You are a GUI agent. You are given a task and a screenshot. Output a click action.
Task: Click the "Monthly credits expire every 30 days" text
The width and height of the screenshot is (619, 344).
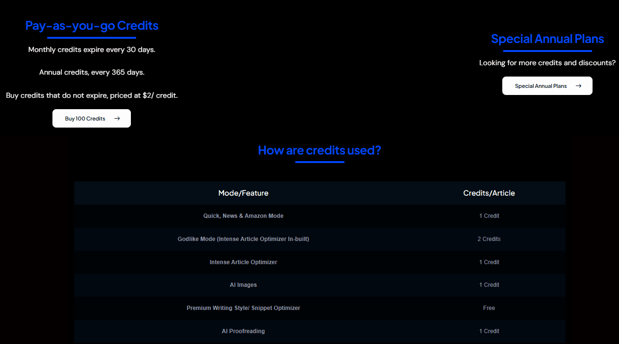(x=92, y=50)
